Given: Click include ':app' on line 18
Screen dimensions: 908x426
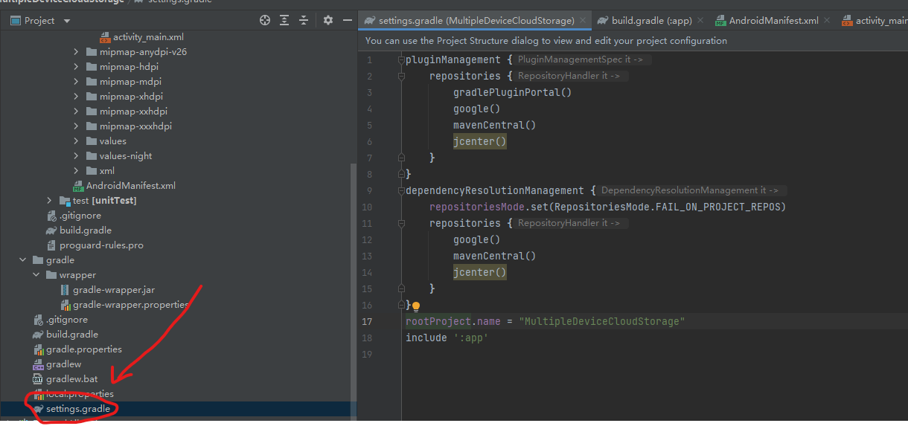Looking at the screenshot, I should coord(447,338).
